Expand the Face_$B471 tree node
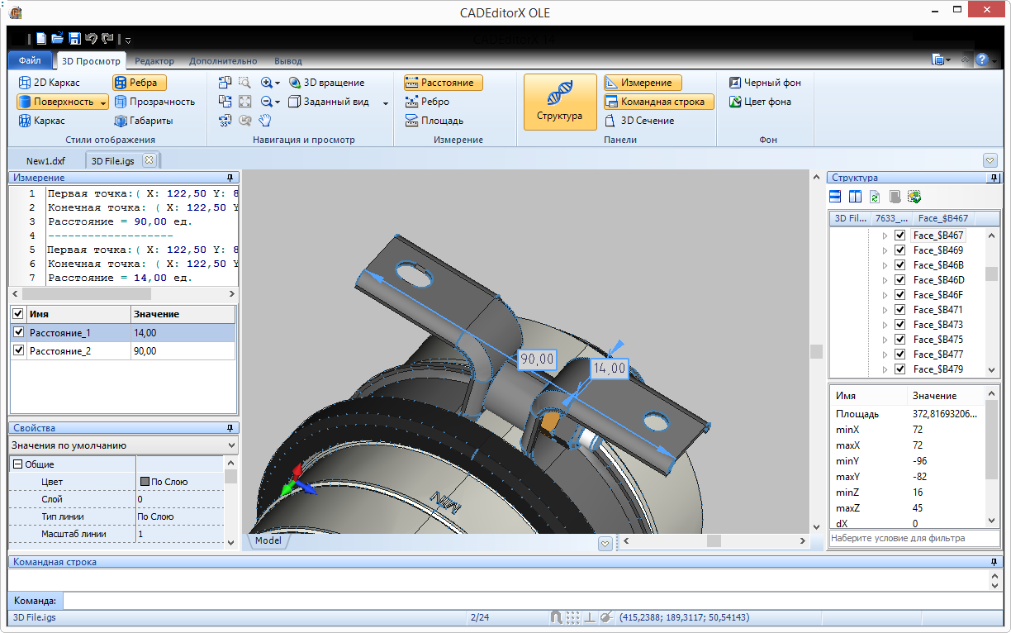 click(885, 310)
